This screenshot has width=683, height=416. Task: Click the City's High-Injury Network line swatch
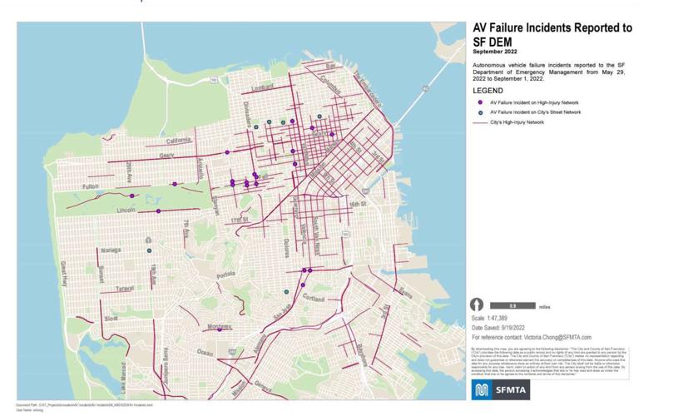click(480, 122)
